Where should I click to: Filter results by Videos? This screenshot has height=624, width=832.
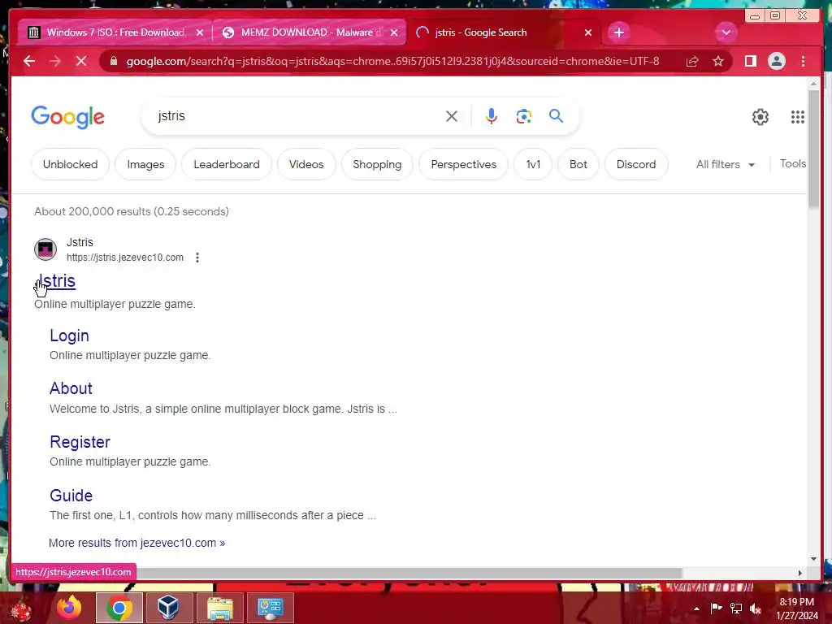point(306,164)
